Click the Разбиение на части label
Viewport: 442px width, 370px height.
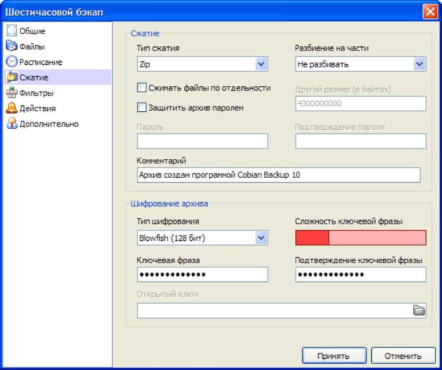pyautogui.click(x=332, y=48)
